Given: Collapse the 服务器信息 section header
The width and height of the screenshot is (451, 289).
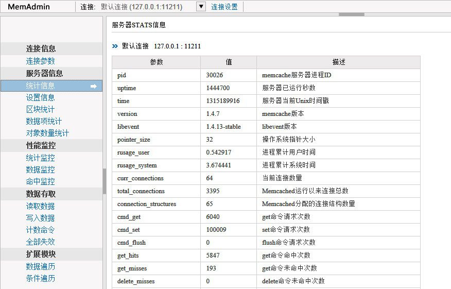Looking at the screenshot, I should [45, 73].
